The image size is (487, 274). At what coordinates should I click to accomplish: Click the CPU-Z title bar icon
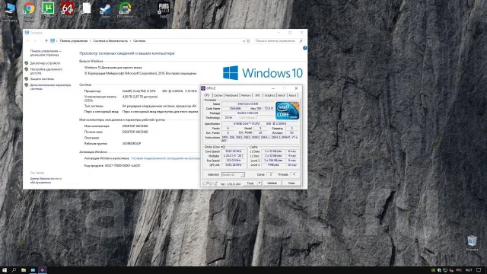click(x=203, y=88)
